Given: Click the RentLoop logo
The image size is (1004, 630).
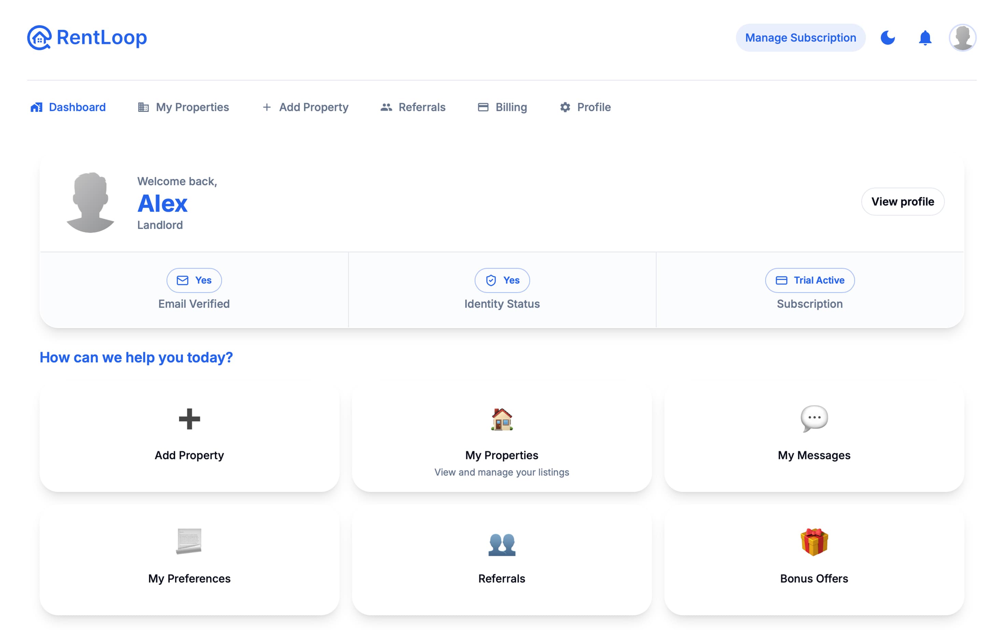Looking at the screenshot, I should 87,38.
